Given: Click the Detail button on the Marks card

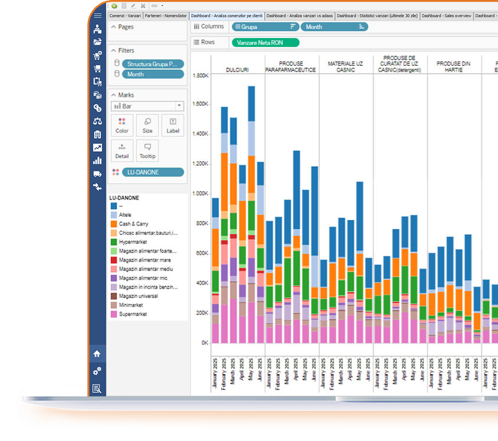Looking at the screenshot, I should (x=122, y=151).
